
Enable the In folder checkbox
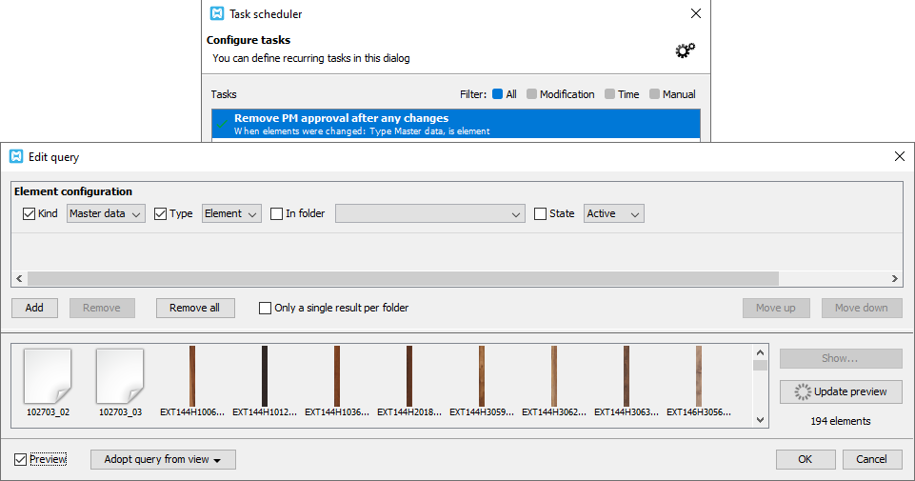point(277,213)
